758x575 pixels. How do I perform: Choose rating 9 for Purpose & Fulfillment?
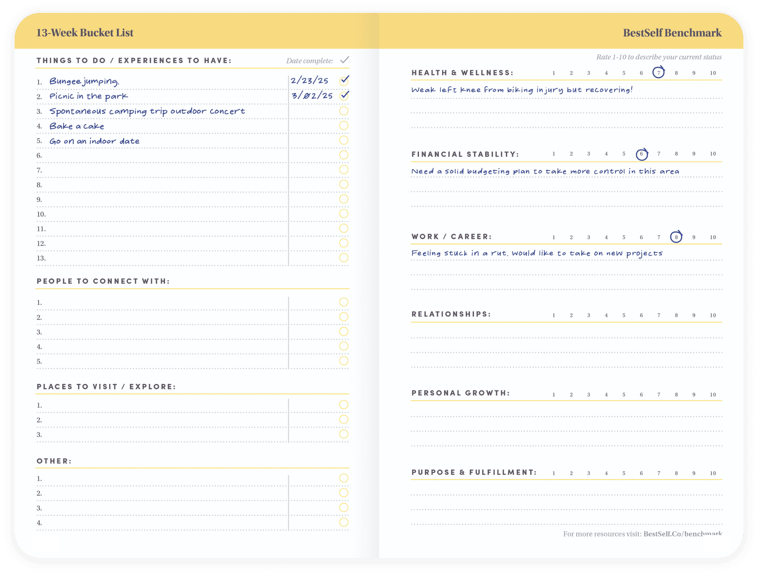click(694, 473)
